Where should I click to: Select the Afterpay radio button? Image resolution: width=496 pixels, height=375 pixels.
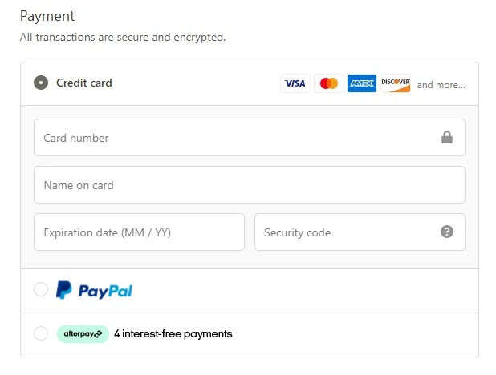(x=41, y=333)
